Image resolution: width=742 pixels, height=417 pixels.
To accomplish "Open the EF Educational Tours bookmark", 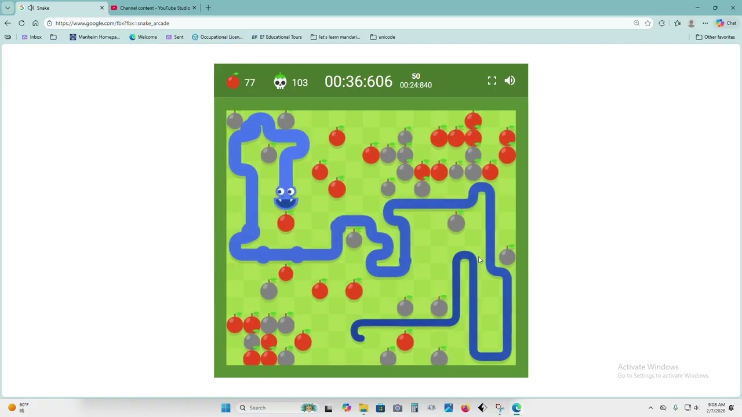I will pos(277,37).
